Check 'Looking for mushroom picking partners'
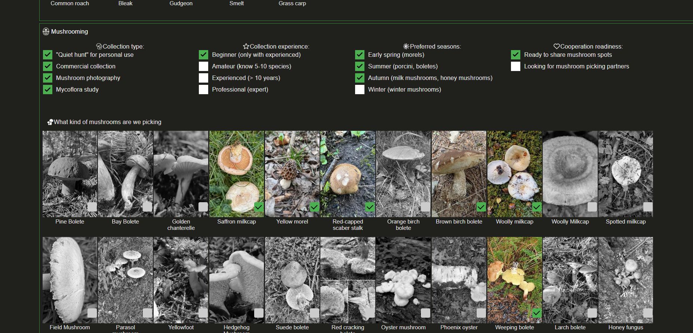Image resolution: width=693 pixels, height=333 pixels. coord(515,66)
